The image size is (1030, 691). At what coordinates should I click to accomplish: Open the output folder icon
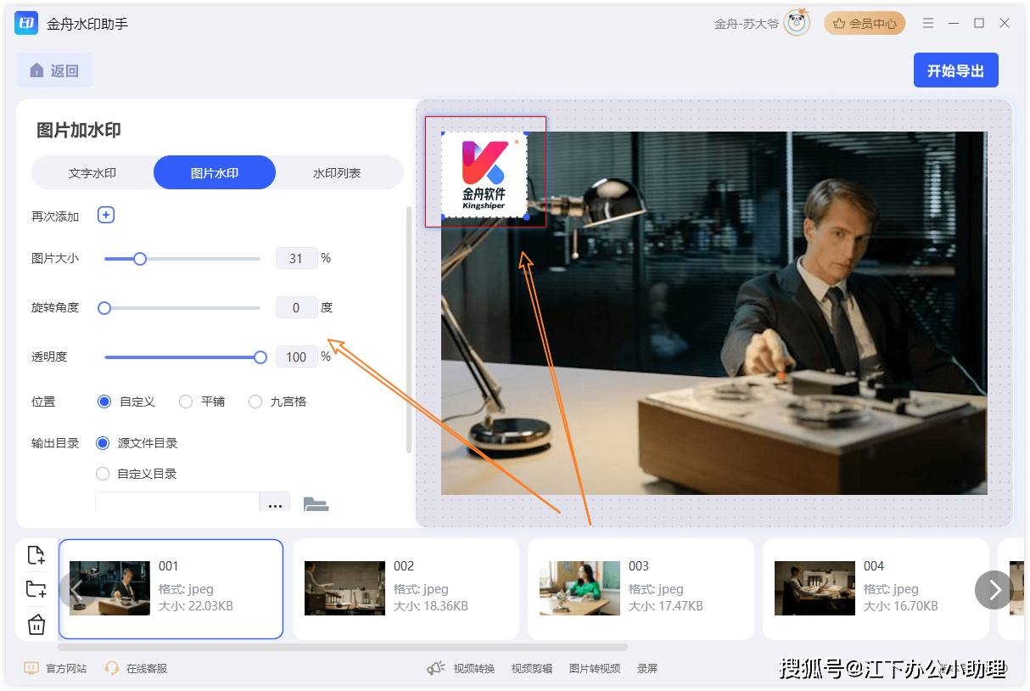pyautogui.click(x=316, y=505)
